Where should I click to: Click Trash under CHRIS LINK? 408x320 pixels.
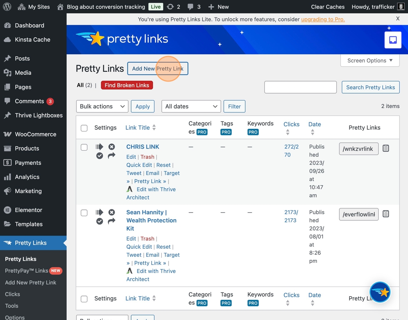pyautogui.click(x=147, y=157)
